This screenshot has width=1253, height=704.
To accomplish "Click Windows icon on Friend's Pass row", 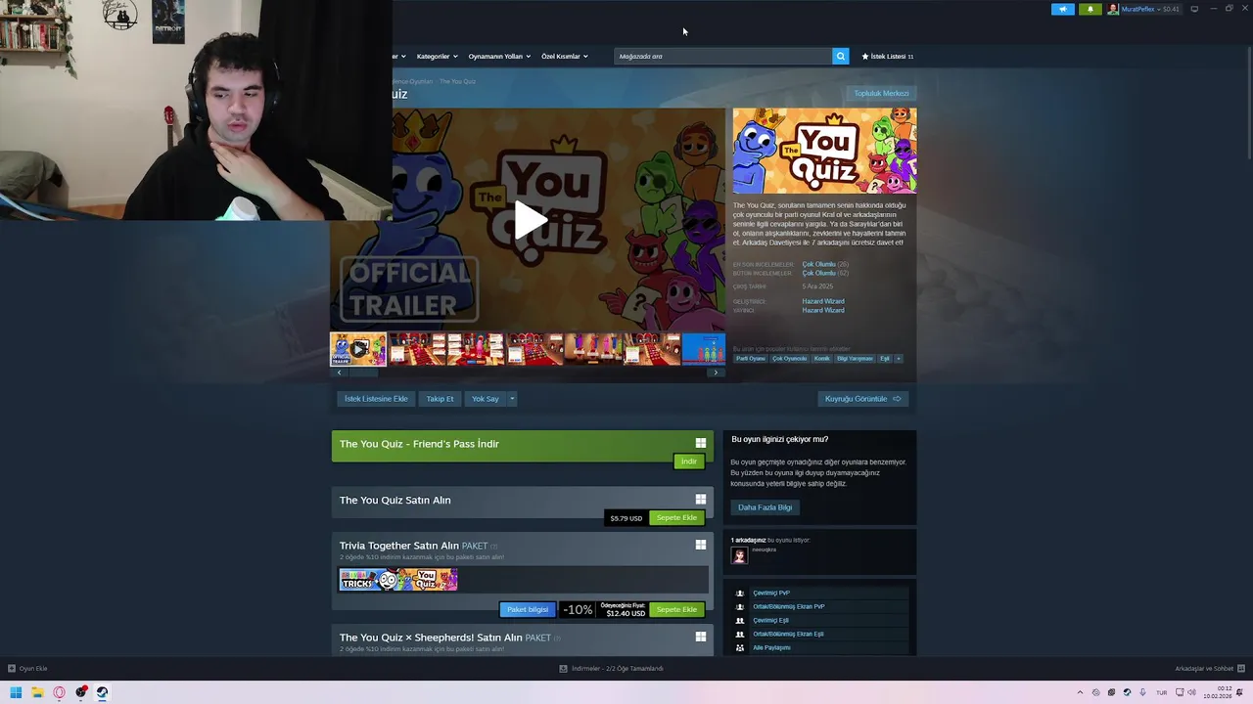I will tap(701, 443).
